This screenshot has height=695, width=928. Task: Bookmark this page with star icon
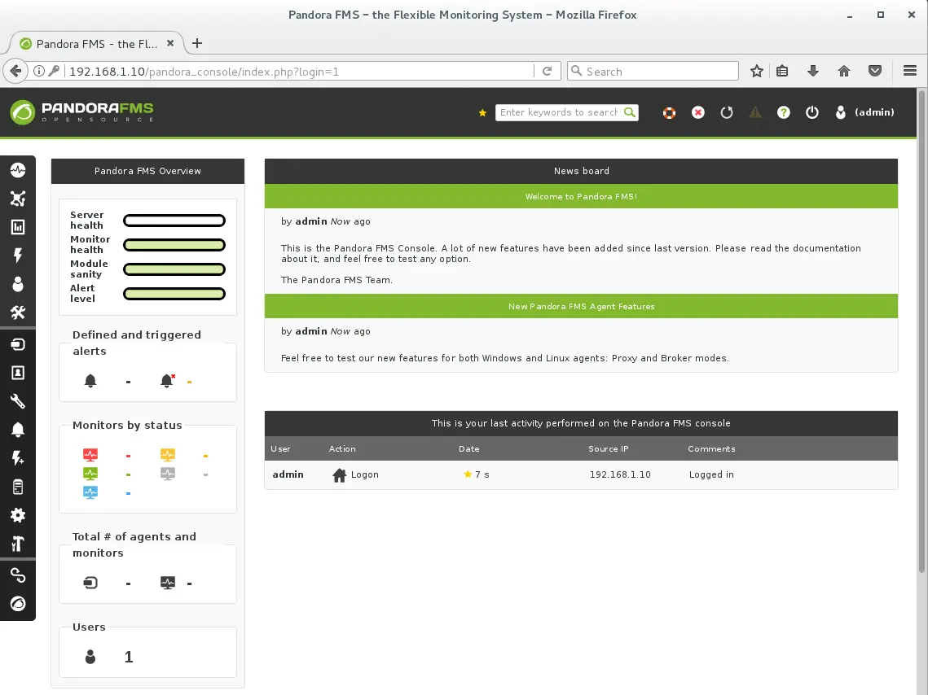click(x=756, y=71)
